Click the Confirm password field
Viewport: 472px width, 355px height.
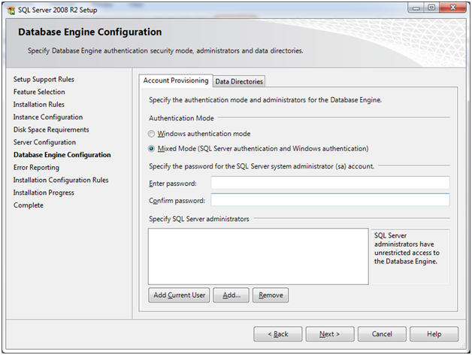click(x=329, y=200)
